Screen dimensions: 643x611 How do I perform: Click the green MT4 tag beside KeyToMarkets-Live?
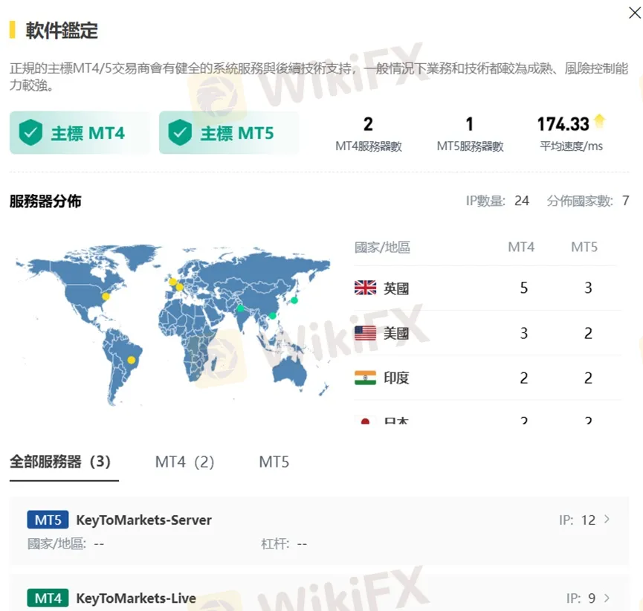pos(48,598)
